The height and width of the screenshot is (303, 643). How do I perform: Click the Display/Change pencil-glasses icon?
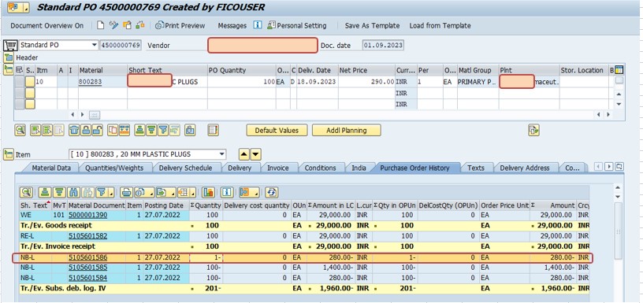tap(113, 25)
